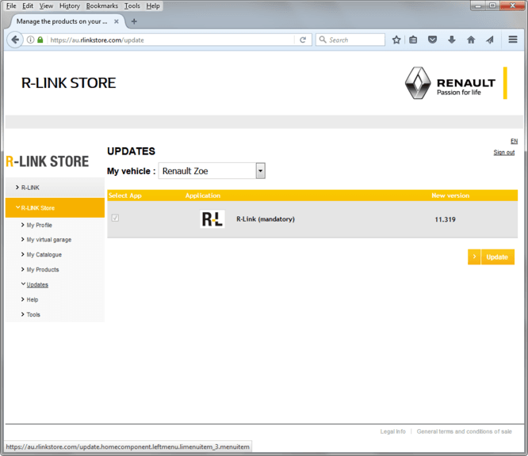Click the 'New version' column header
This screenshot has width=528, height=456.
(450, 196)
